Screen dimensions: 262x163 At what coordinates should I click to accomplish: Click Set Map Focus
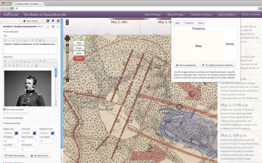point(40,156)
